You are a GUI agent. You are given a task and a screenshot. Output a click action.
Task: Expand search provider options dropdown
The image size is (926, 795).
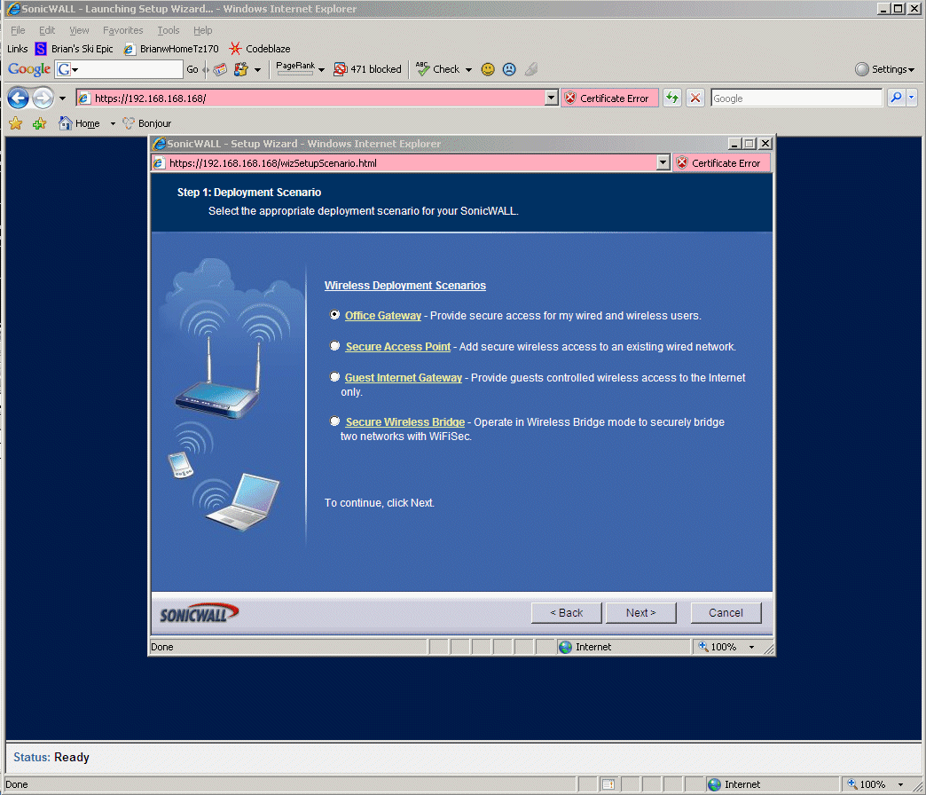point(911,98)
